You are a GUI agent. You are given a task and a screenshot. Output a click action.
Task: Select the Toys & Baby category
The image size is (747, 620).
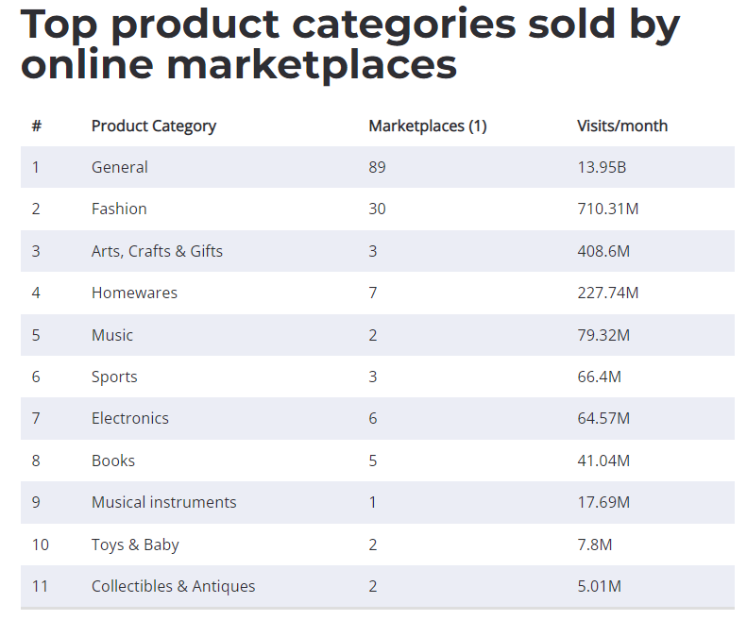[x=135, y=545]
